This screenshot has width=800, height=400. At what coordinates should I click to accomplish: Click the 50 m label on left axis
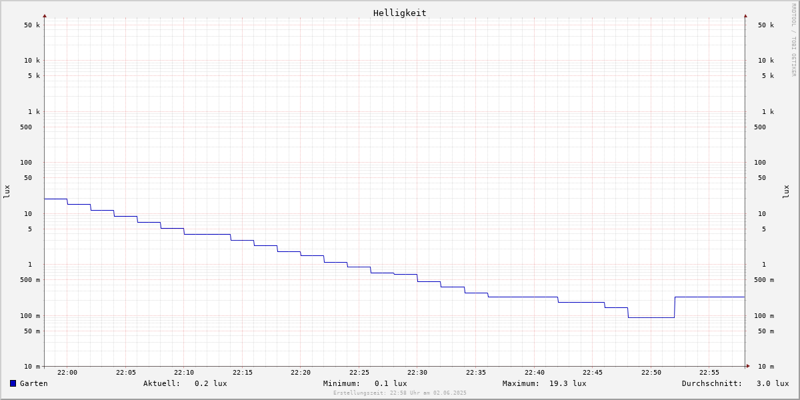click(32, 331)
